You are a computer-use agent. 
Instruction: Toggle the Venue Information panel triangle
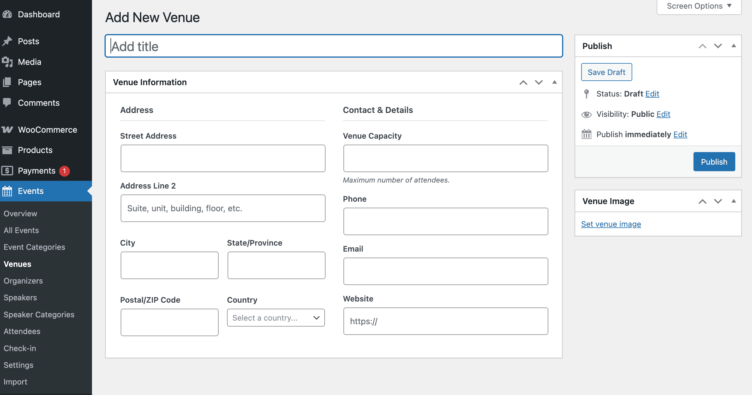coord(554,82)
